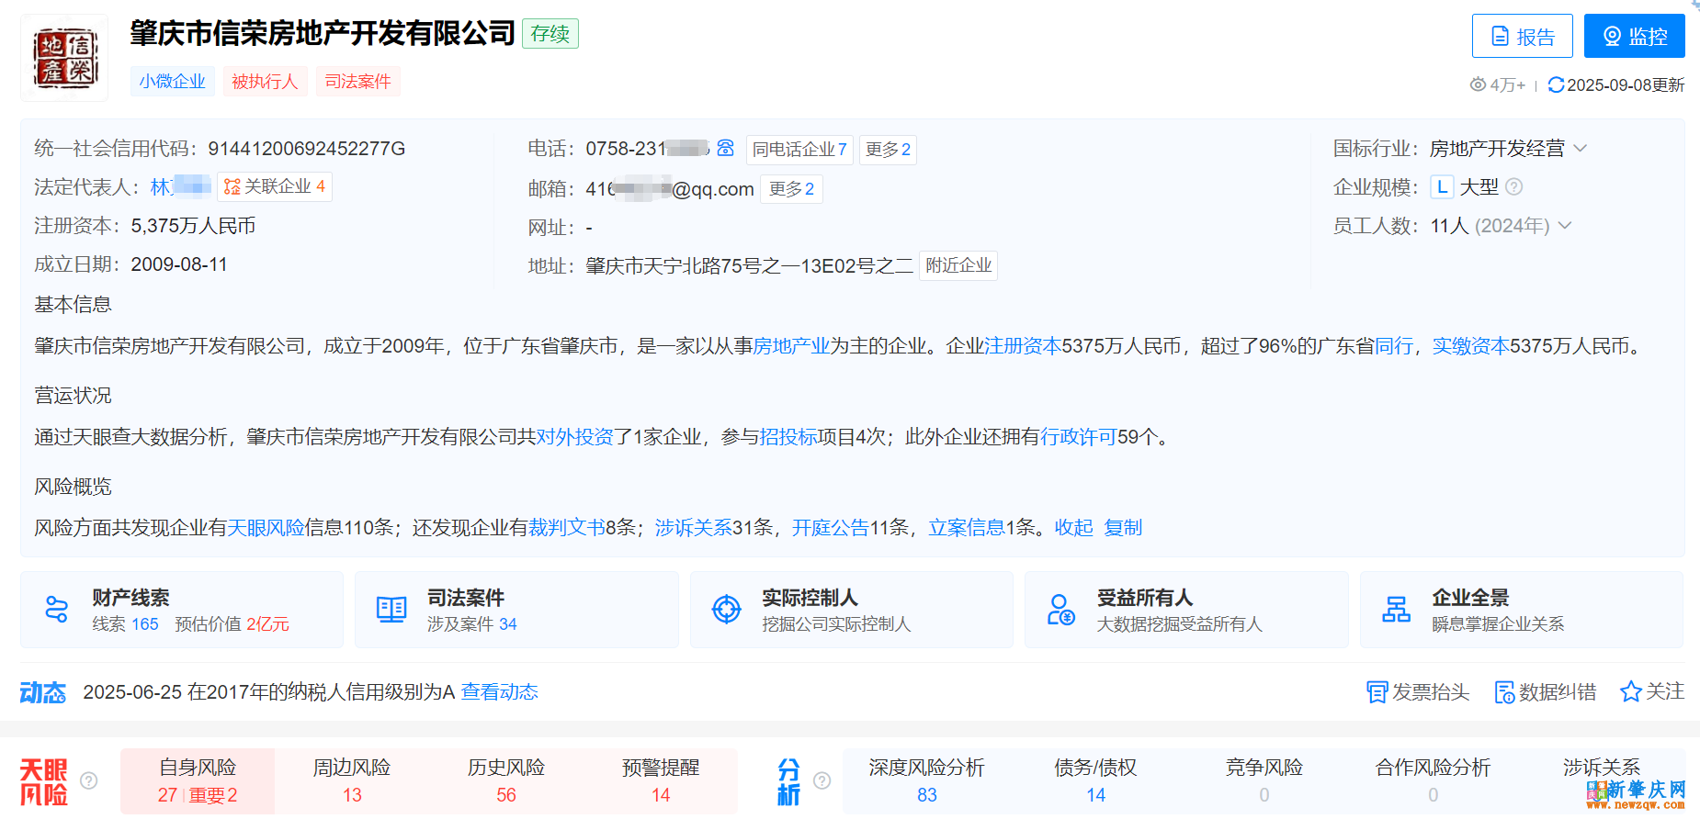Screen dimensions: 1700x819
Task: Click the 报告 report button
Action: coord(1522,37)
